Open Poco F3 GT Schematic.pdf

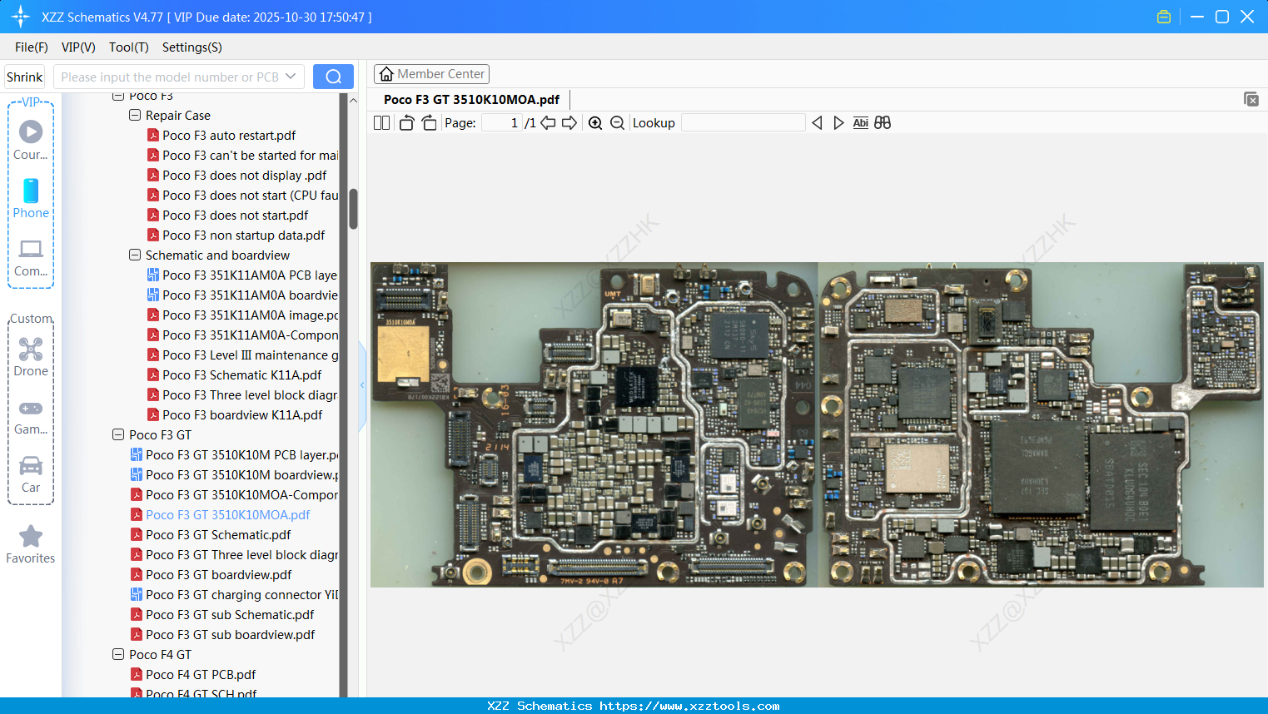pyautogui.click(x=218, y=535)
